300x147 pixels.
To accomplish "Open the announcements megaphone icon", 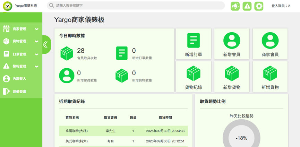I will click(235, 6).
